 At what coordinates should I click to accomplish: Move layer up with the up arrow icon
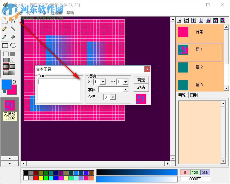pyautogui.click(x=194, y=20)
